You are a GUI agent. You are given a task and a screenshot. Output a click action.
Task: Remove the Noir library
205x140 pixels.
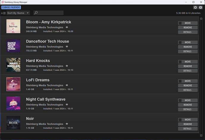[x=188, y=124]
